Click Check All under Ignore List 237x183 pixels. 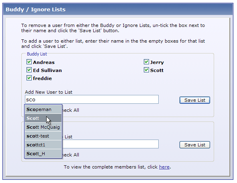point(71,155)
